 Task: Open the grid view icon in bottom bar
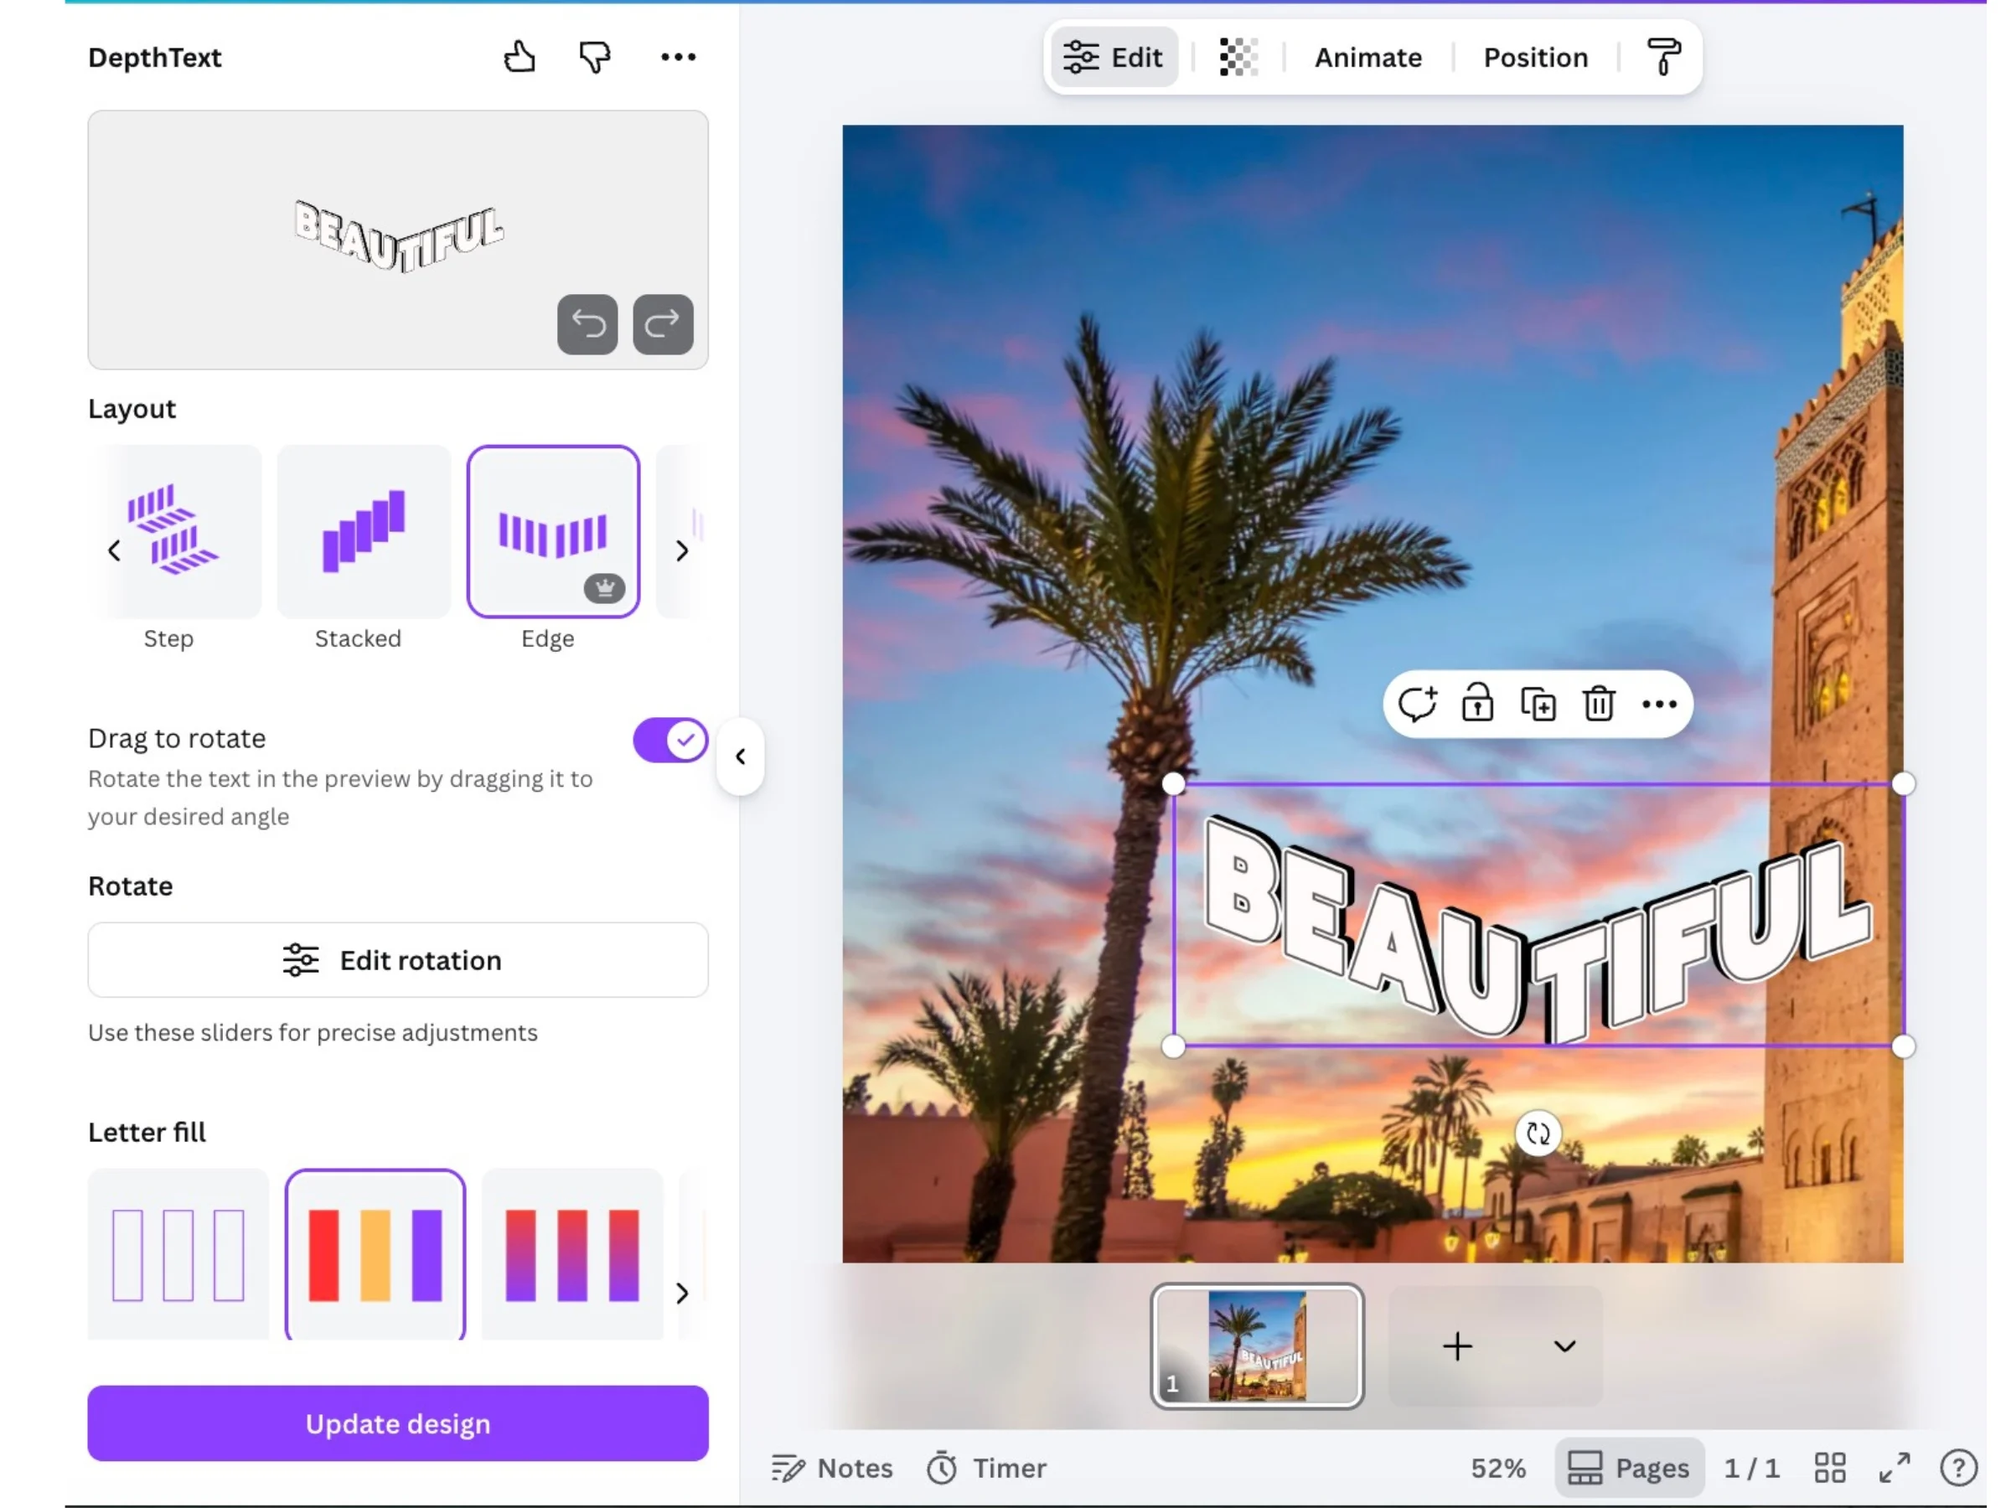click(x=1829, y=1467)
